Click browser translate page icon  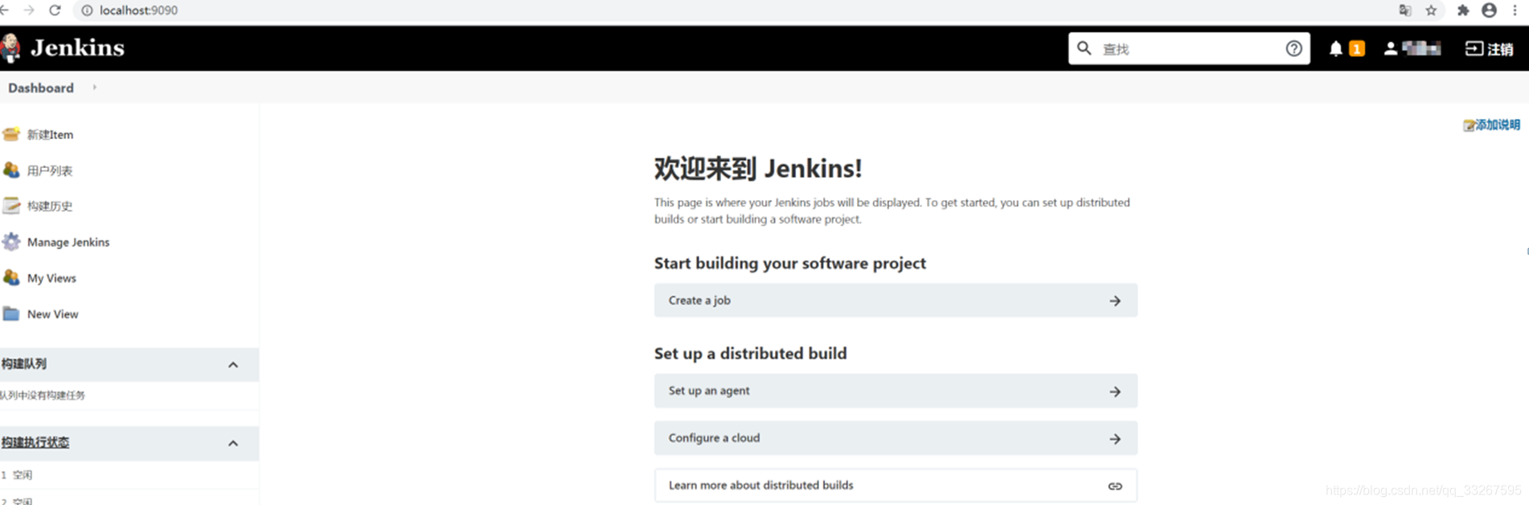click(x=1405, y=10)
